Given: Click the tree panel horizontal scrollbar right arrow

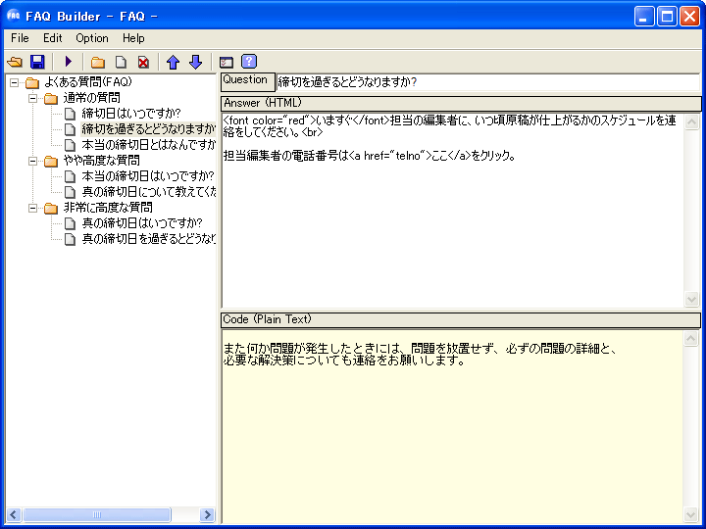Looking at the screenshot, I should pyautogui.click(x=207, y=515).
